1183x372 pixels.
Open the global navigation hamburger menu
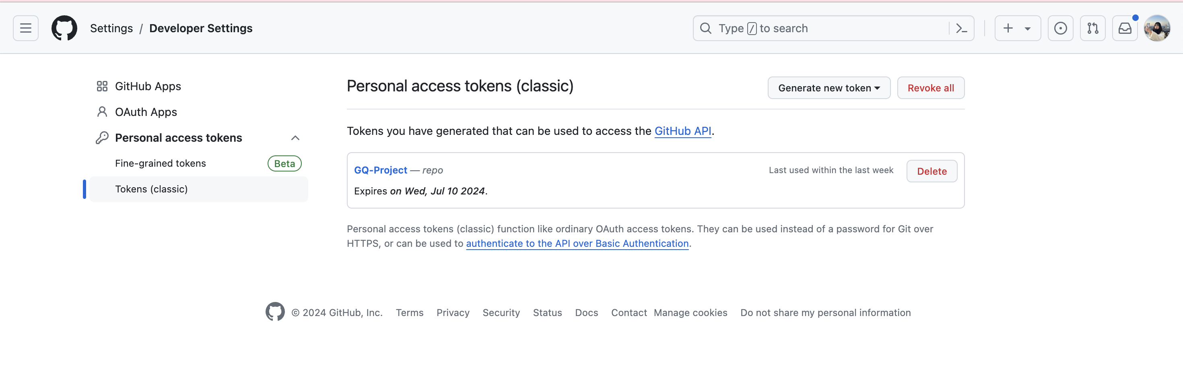pyautogui.click(x=25, y=28)
